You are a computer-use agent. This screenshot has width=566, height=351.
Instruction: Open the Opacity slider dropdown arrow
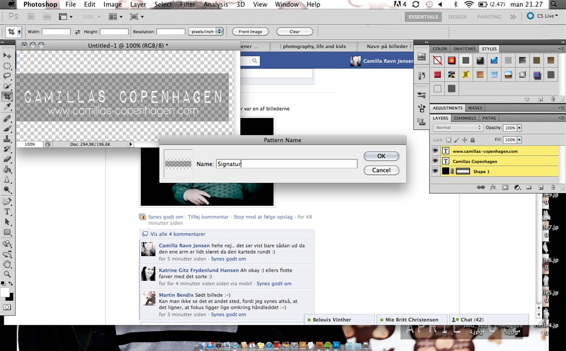point(519,127)
